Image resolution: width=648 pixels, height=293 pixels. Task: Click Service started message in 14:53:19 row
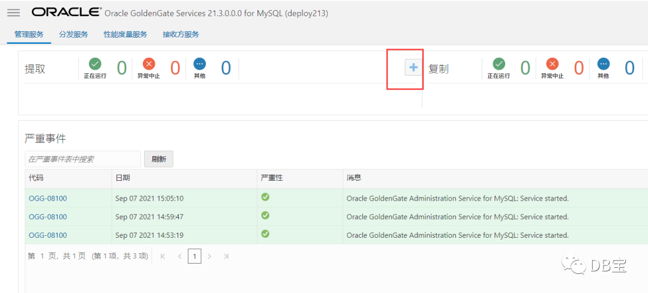457,235
